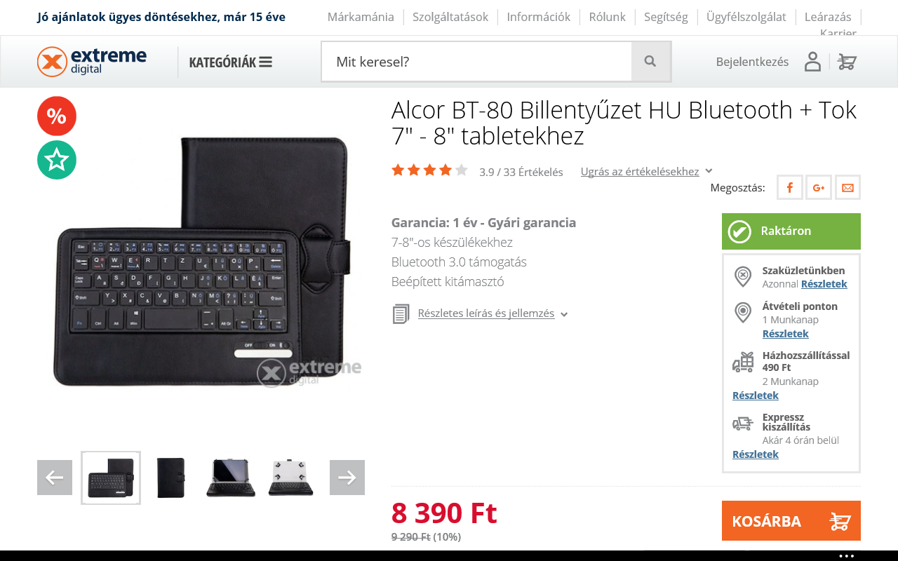This screenshot has width=898, height=561.
Task: Expand Részletes leírás és jellemzés
Action: (x=492, y=313)
